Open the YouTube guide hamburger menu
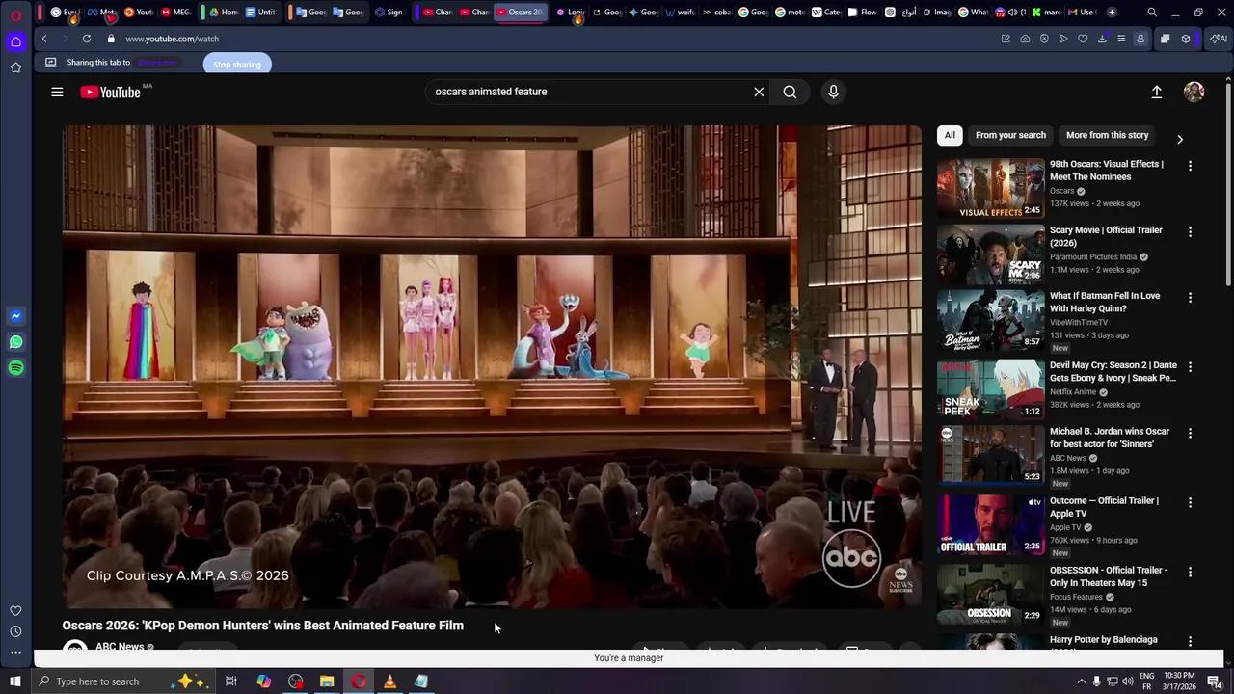The width and height of the screenshot is (1234, 694). 57,92
